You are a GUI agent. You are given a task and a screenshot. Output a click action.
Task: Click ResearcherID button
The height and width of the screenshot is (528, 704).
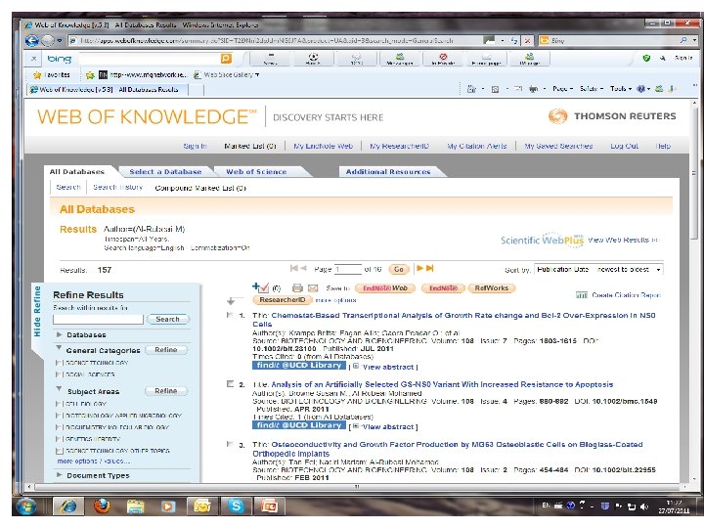(x=283, y=300)
